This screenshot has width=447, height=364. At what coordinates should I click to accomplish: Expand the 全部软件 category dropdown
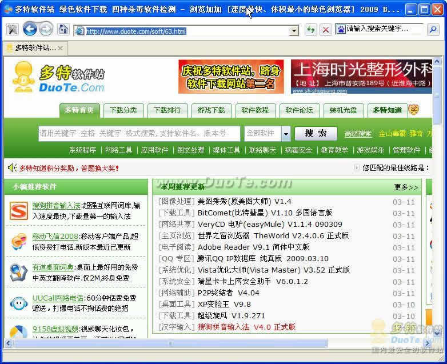[x=286, y=134]
